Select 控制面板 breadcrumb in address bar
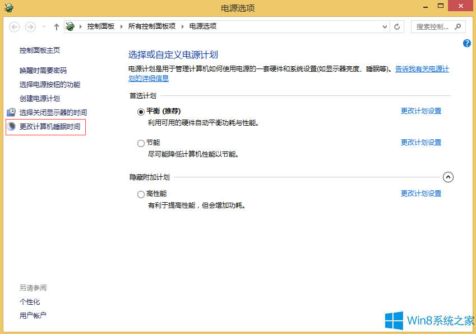Screen dimensions: 476x334 [101, 26]
